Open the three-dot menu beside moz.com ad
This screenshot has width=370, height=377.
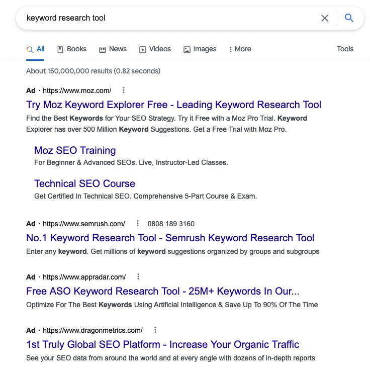pos(124,90)
